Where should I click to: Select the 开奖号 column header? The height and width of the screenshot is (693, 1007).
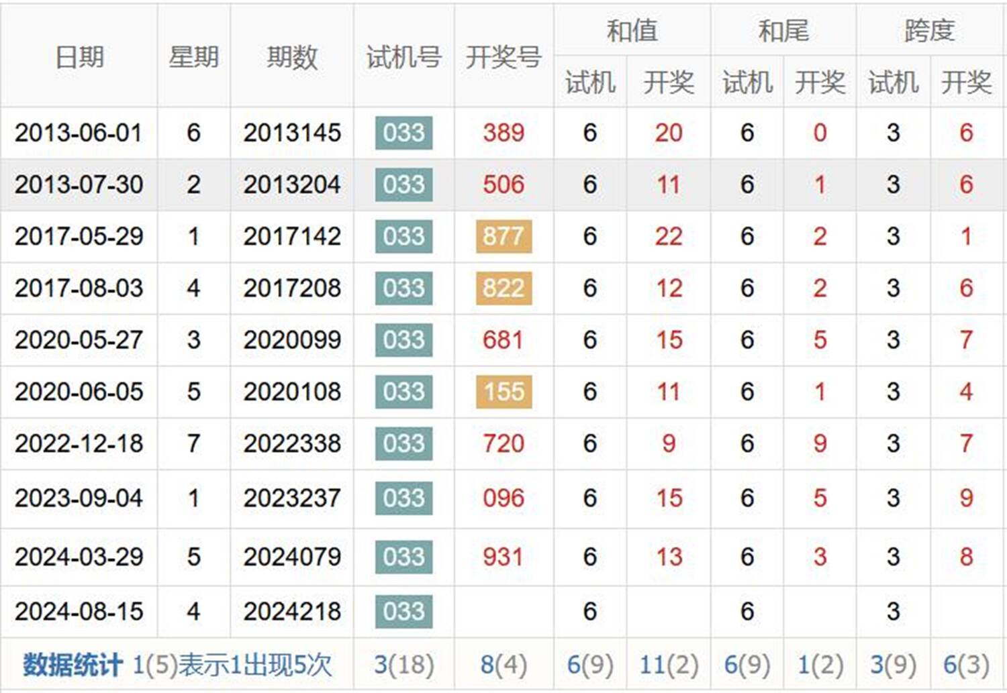pos(503,57)
